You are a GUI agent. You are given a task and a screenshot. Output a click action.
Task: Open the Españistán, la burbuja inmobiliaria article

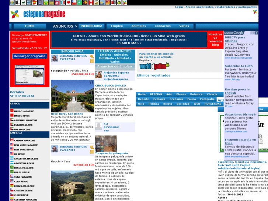(242, 165)
